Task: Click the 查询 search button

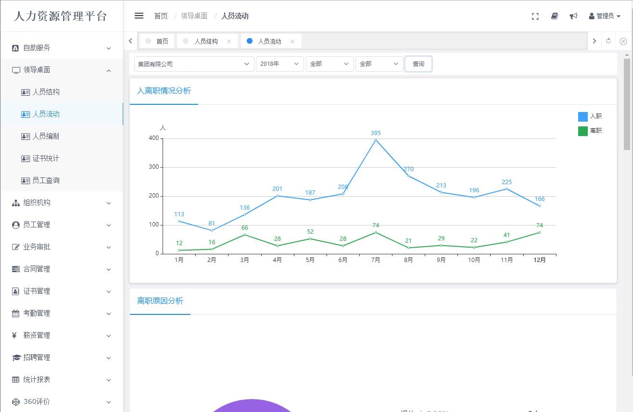Action: click(418, 64)
